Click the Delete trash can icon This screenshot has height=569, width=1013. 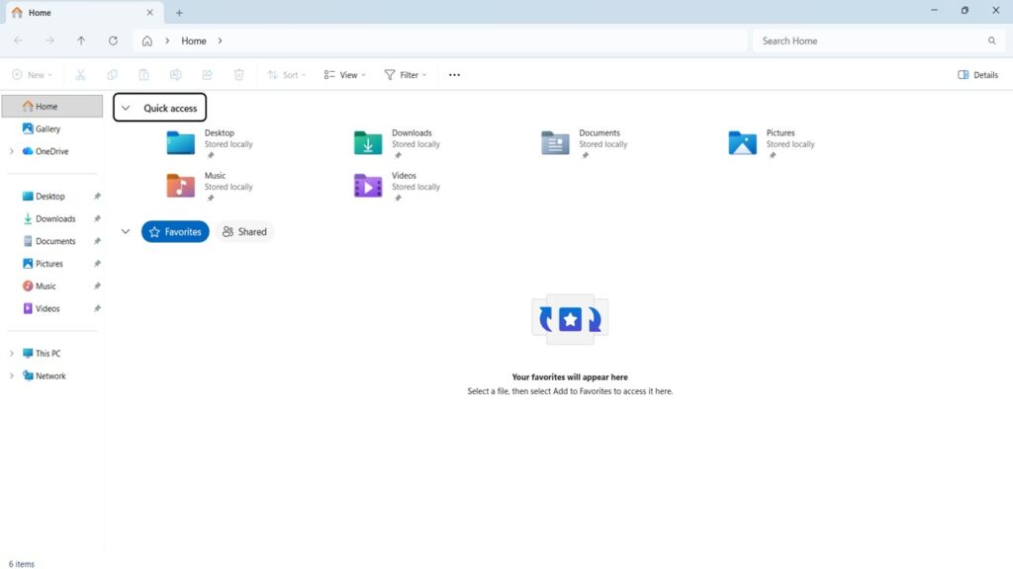(238, 75)
